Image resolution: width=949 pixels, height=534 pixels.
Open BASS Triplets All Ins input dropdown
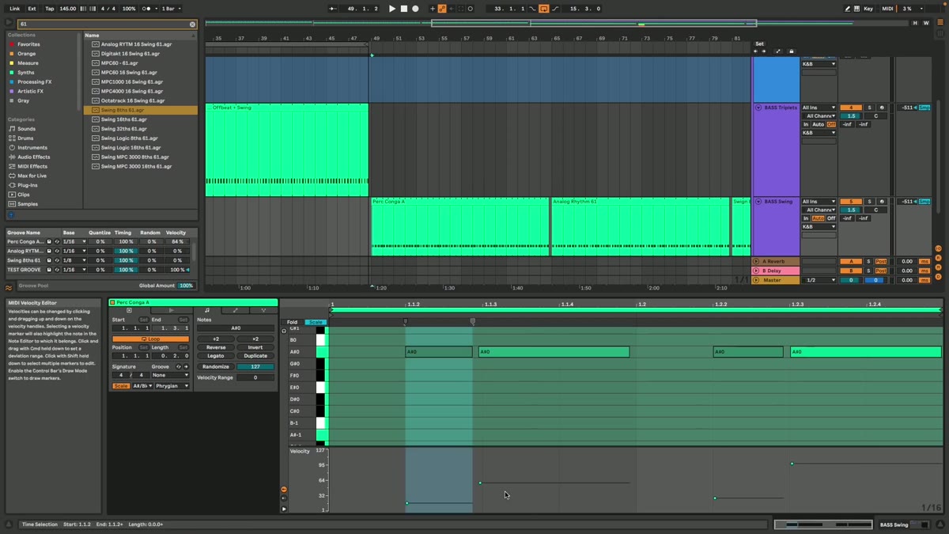pyautogui.click(x=819, y=108)
